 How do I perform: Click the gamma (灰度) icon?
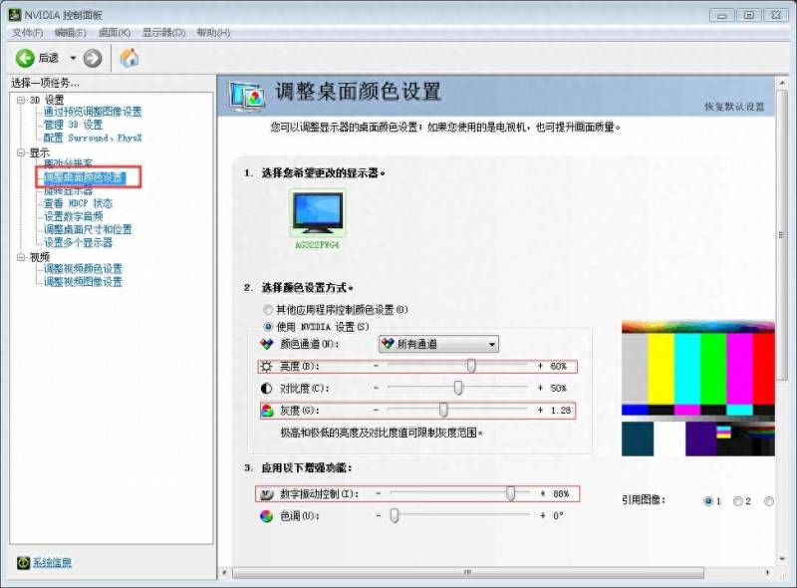click(267, 411)
